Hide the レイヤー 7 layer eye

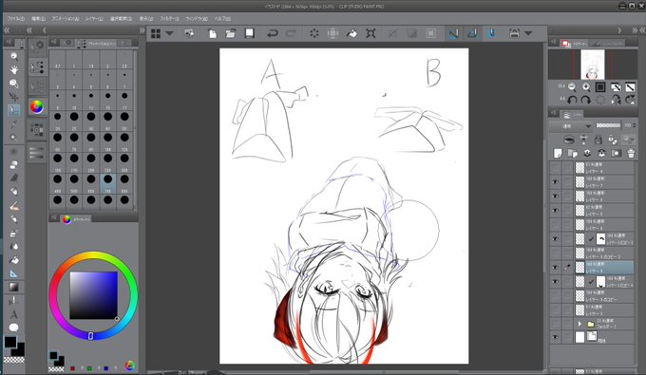click(x=556, y=181)
